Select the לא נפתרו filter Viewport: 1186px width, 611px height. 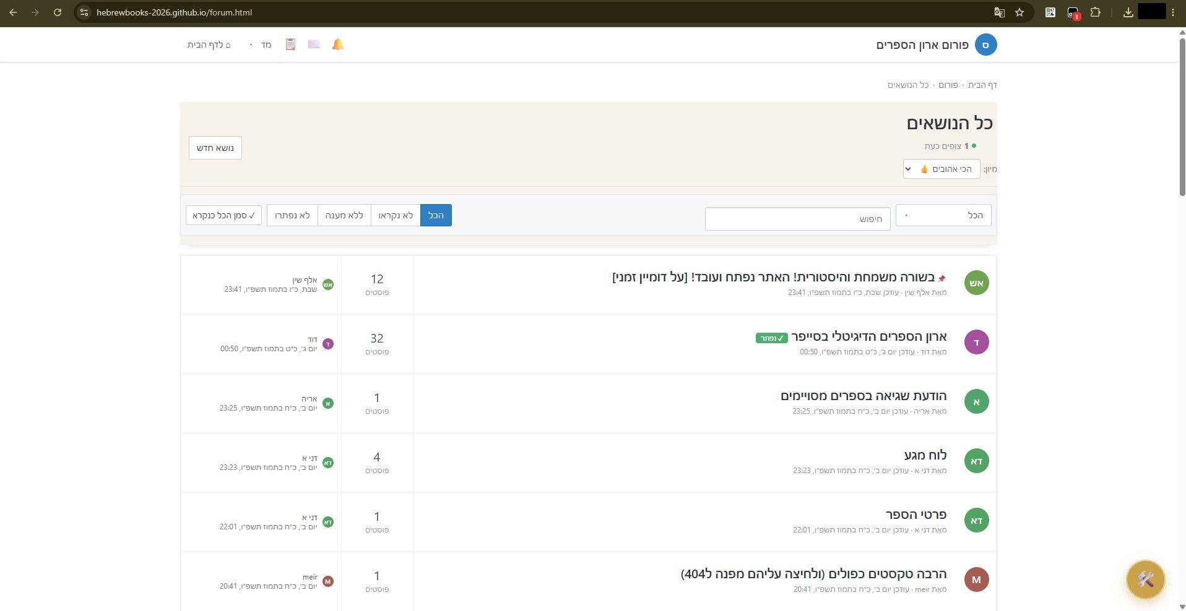pos(292,215)
